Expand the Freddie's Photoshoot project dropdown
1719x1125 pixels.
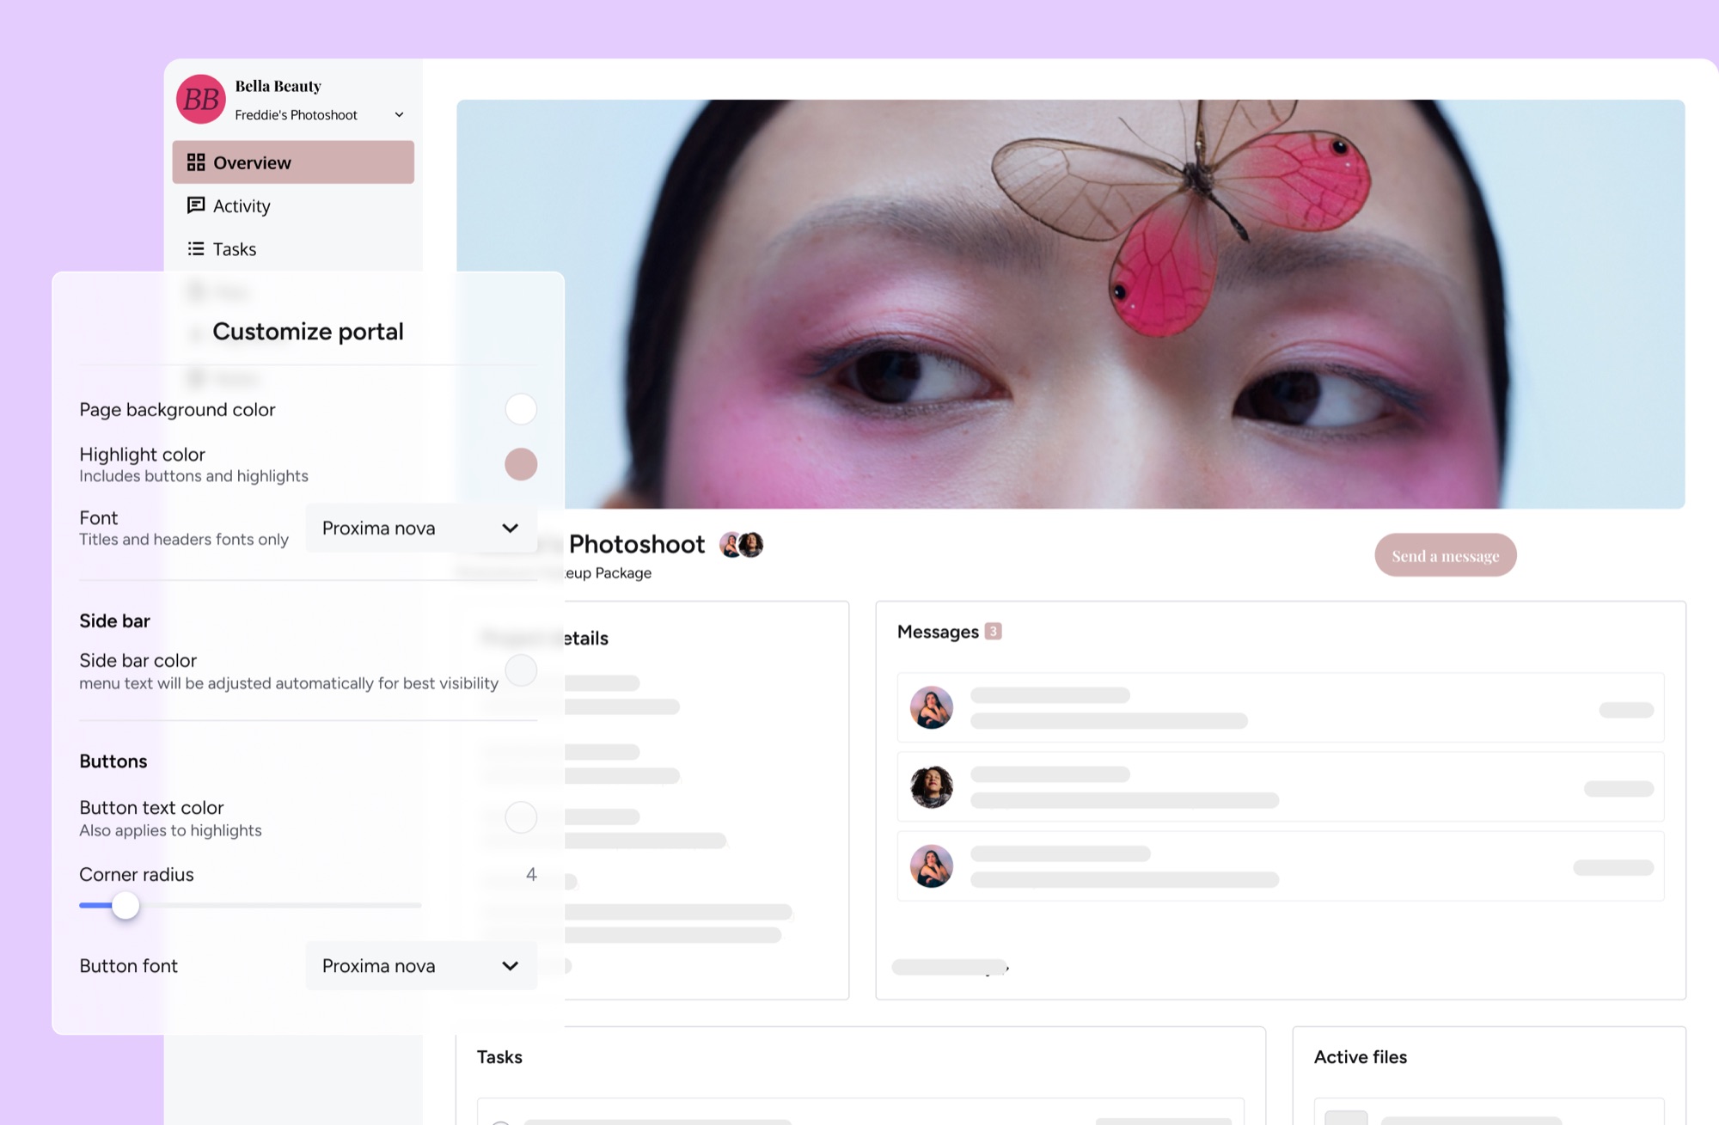click(x=399, y=114)
